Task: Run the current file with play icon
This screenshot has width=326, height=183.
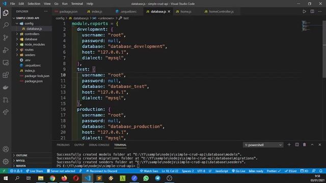Action: (x=304, y=11)
